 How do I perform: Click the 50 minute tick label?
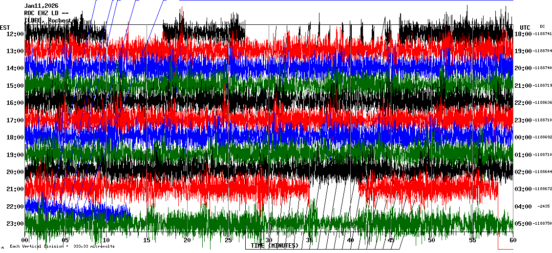point(431,240)
